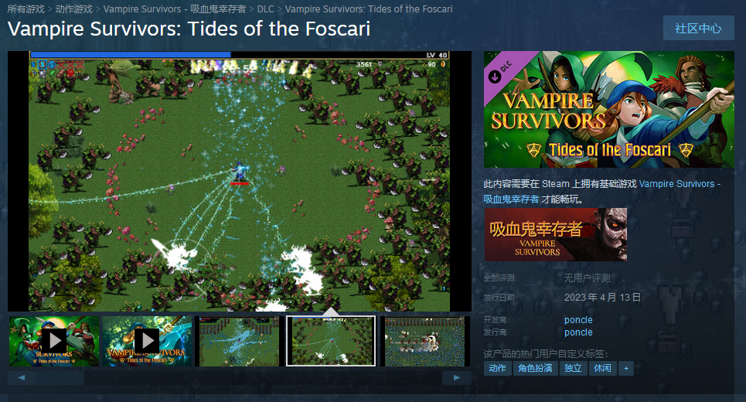Select the third screenshot thumbnail
The image size is (746, 402).
point(240,341)
